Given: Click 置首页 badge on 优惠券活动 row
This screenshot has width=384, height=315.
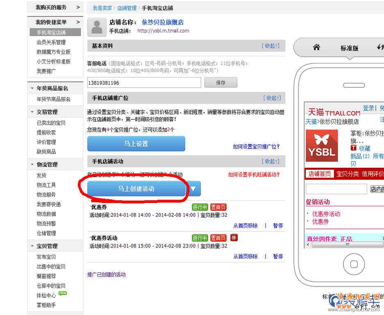Looking at the screenshot, I should pos(218,238).
